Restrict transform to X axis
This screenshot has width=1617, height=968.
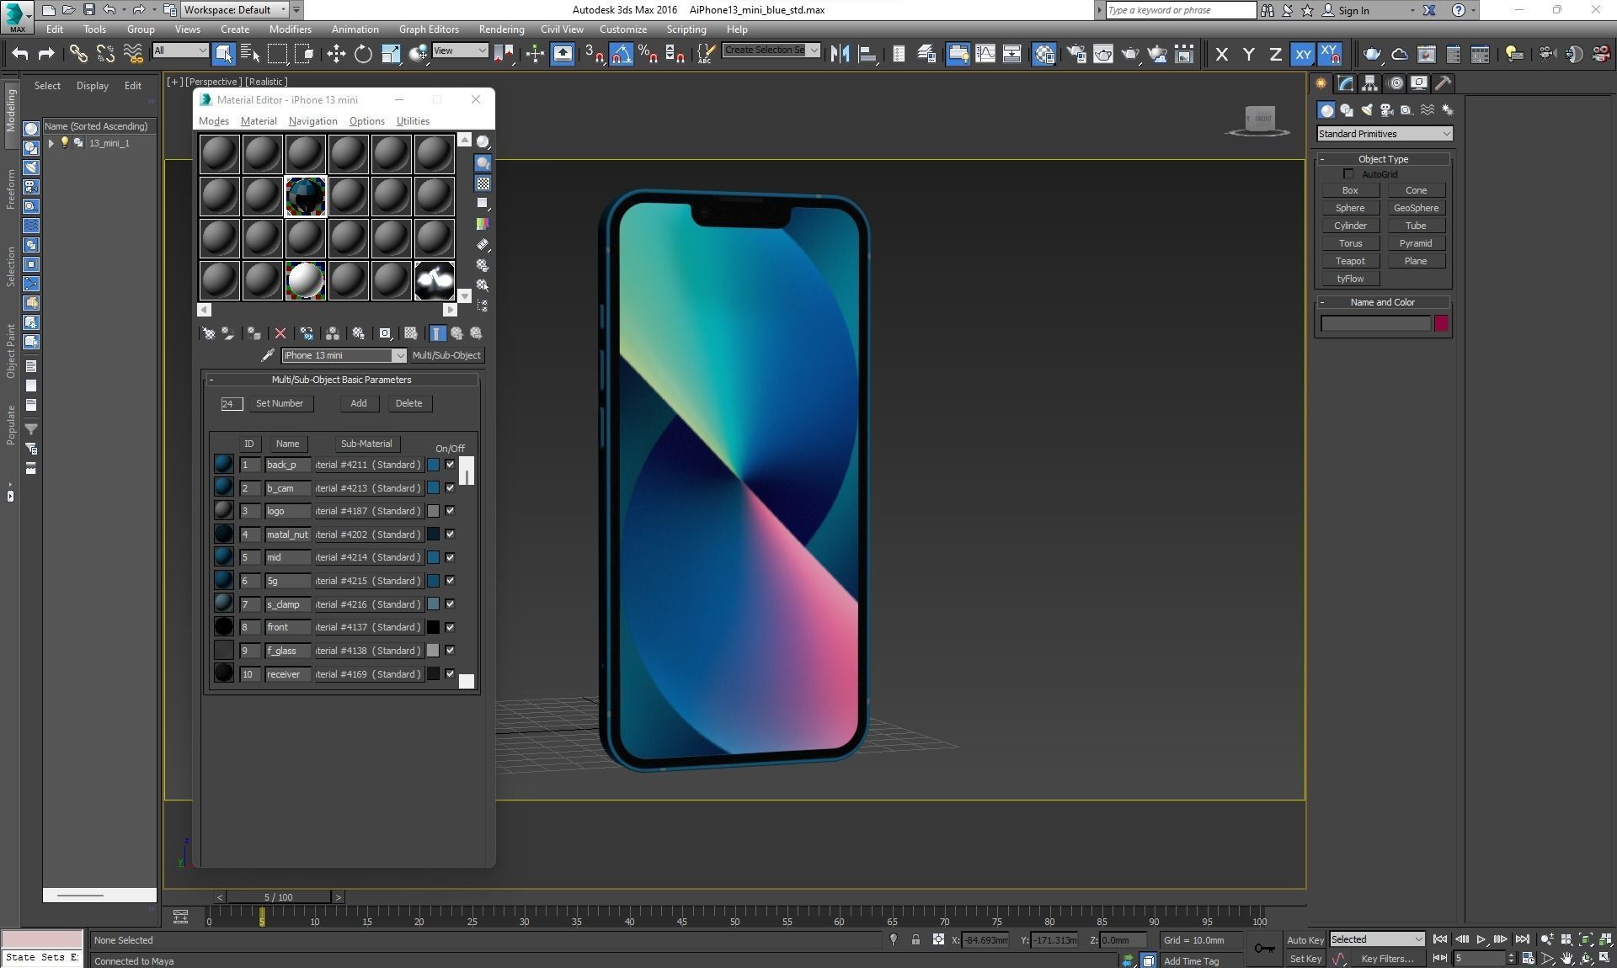[1222, 55]
